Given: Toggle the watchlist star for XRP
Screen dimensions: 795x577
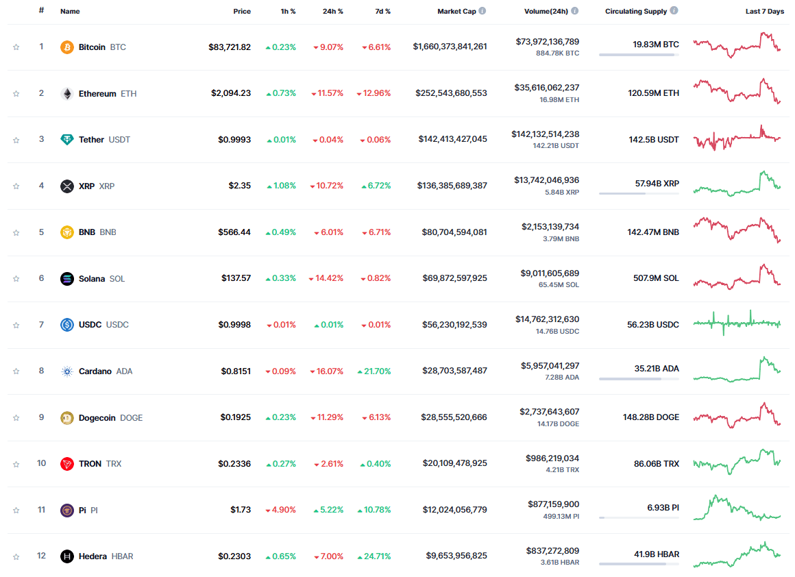Looking at the screenshot, I should point(16,185).
